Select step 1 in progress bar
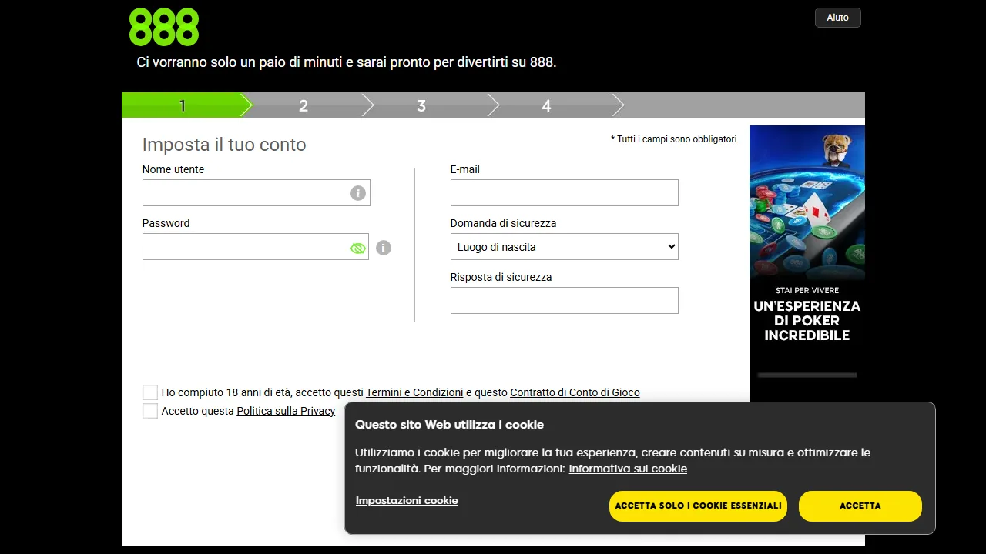Image resolution: width=986 pixels, height=554 pixels. point(182,105)
